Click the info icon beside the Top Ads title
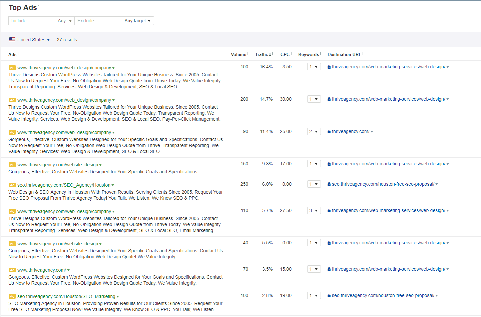Image resolution: width=481 pixels, height=317 pixels. [39, 5]
